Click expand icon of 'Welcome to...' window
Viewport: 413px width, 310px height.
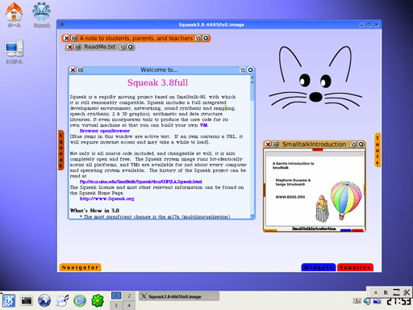pyautogui.click(x=243, y=69)
